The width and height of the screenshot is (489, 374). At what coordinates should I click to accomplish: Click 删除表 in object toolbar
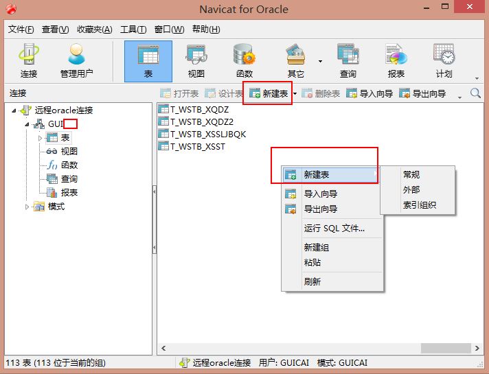321,93
